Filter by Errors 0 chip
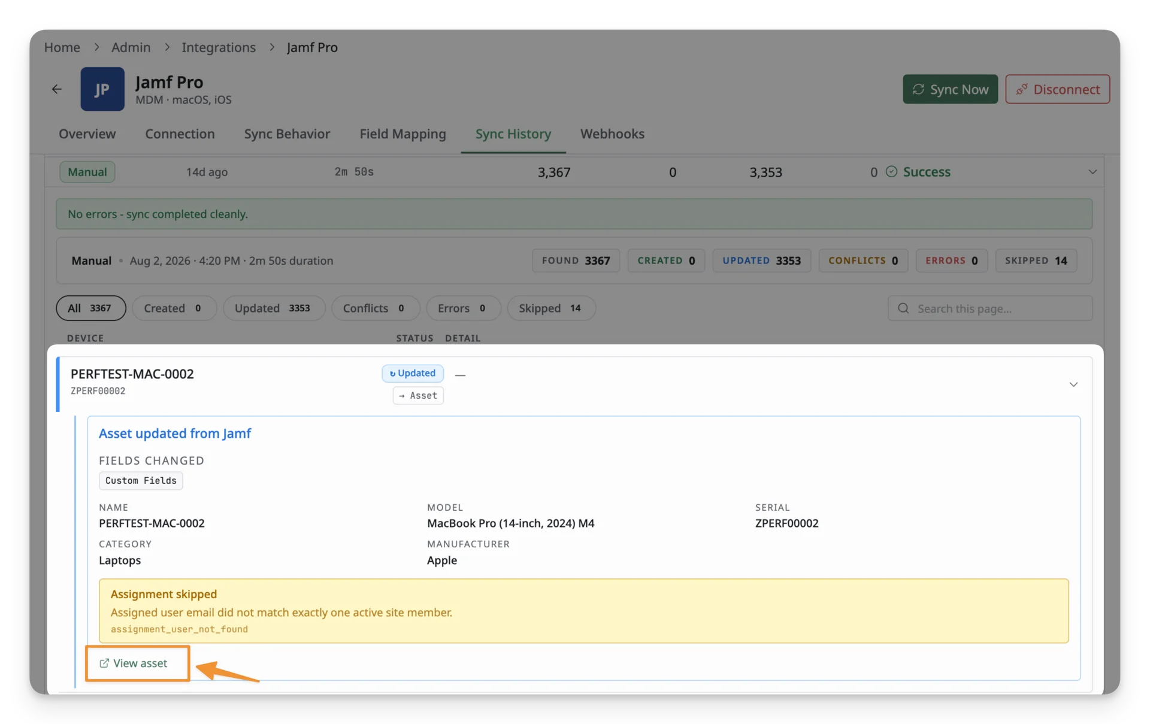 [x=463, y=308]
